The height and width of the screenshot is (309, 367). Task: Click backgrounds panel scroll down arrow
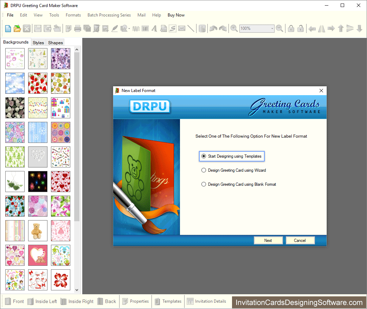(77, 290)
